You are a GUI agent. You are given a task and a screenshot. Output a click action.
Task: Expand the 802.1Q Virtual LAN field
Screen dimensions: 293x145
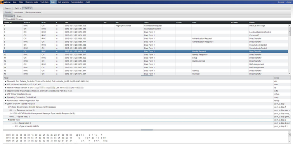pos(5,85)
